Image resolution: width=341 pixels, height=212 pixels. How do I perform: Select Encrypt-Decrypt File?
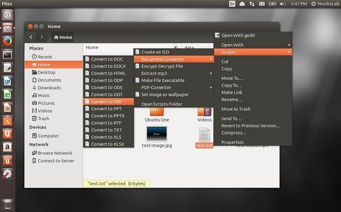pos(174,66)
